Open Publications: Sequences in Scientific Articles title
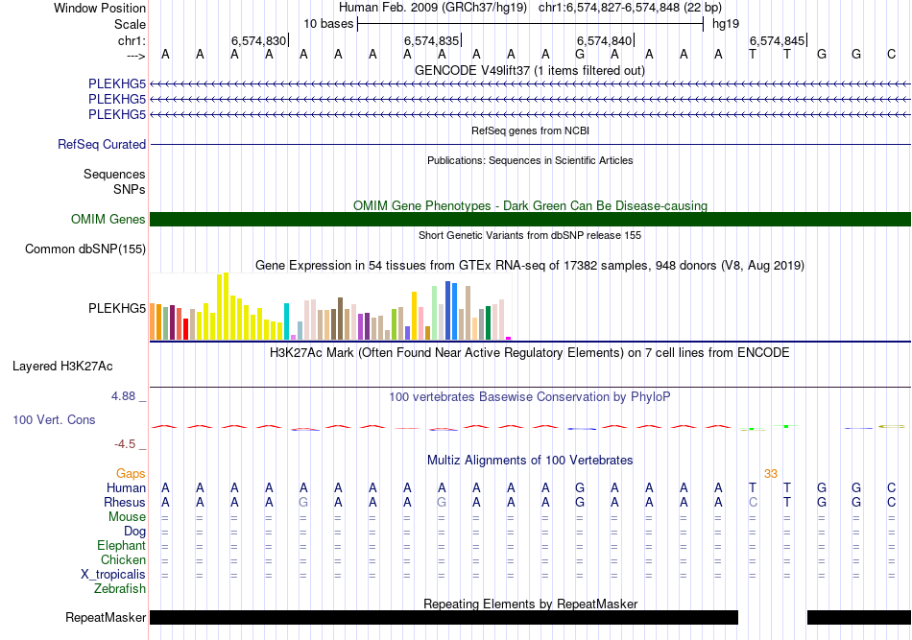Screen dimensions: 912x640 tap(530, 160)
